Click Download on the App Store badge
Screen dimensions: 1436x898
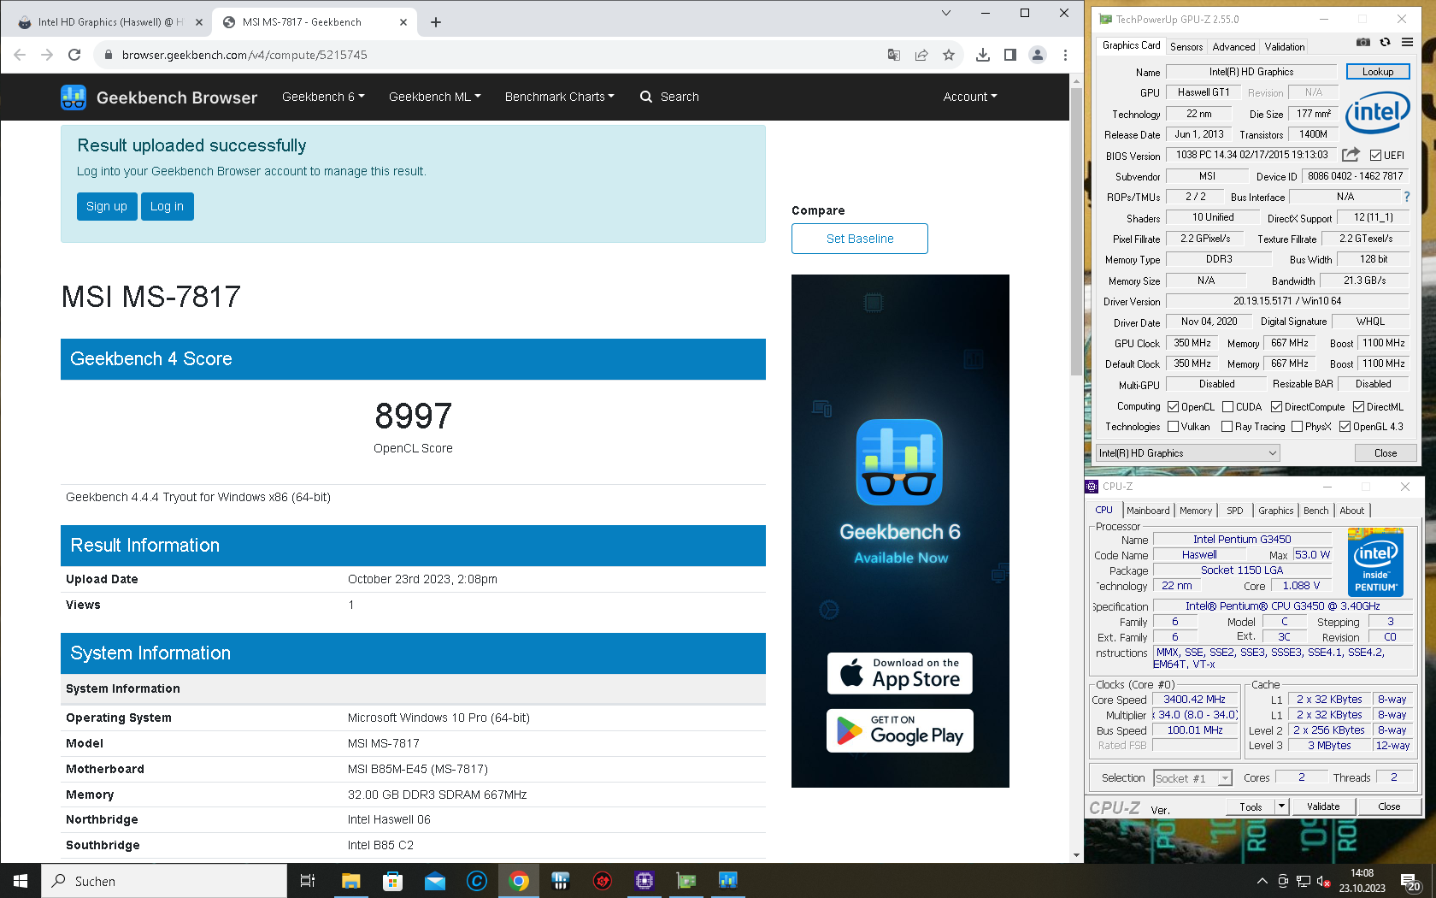pos(900,673)
